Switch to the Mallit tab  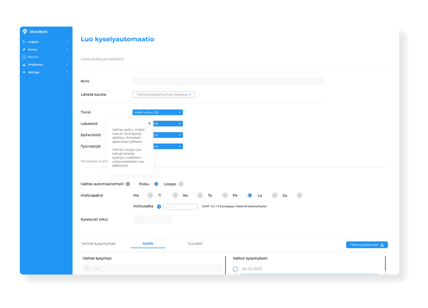coord(148,243)
